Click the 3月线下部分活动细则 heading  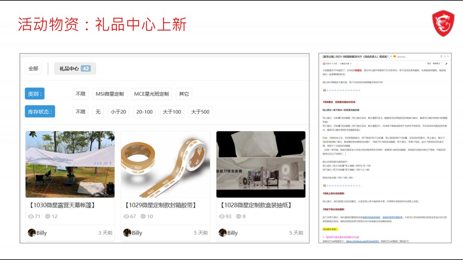pos(334,209)
